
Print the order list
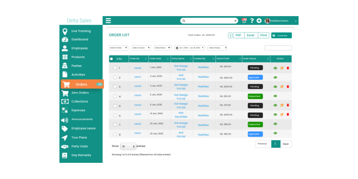tap(263, 35)
